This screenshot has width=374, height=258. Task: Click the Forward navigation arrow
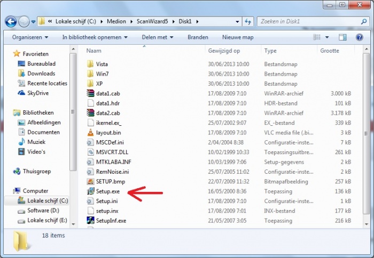pos(24,22)
